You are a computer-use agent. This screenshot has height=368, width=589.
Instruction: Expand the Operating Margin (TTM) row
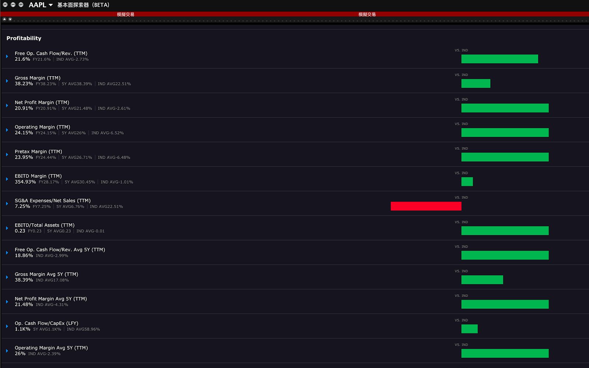(x=7, y=130)
